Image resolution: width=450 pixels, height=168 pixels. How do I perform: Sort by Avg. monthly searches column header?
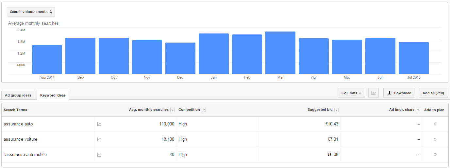(149, 110)
